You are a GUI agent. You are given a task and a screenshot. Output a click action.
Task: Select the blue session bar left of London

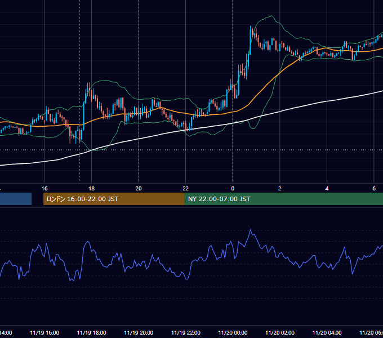pyautogui.click(x=16, y=199)
